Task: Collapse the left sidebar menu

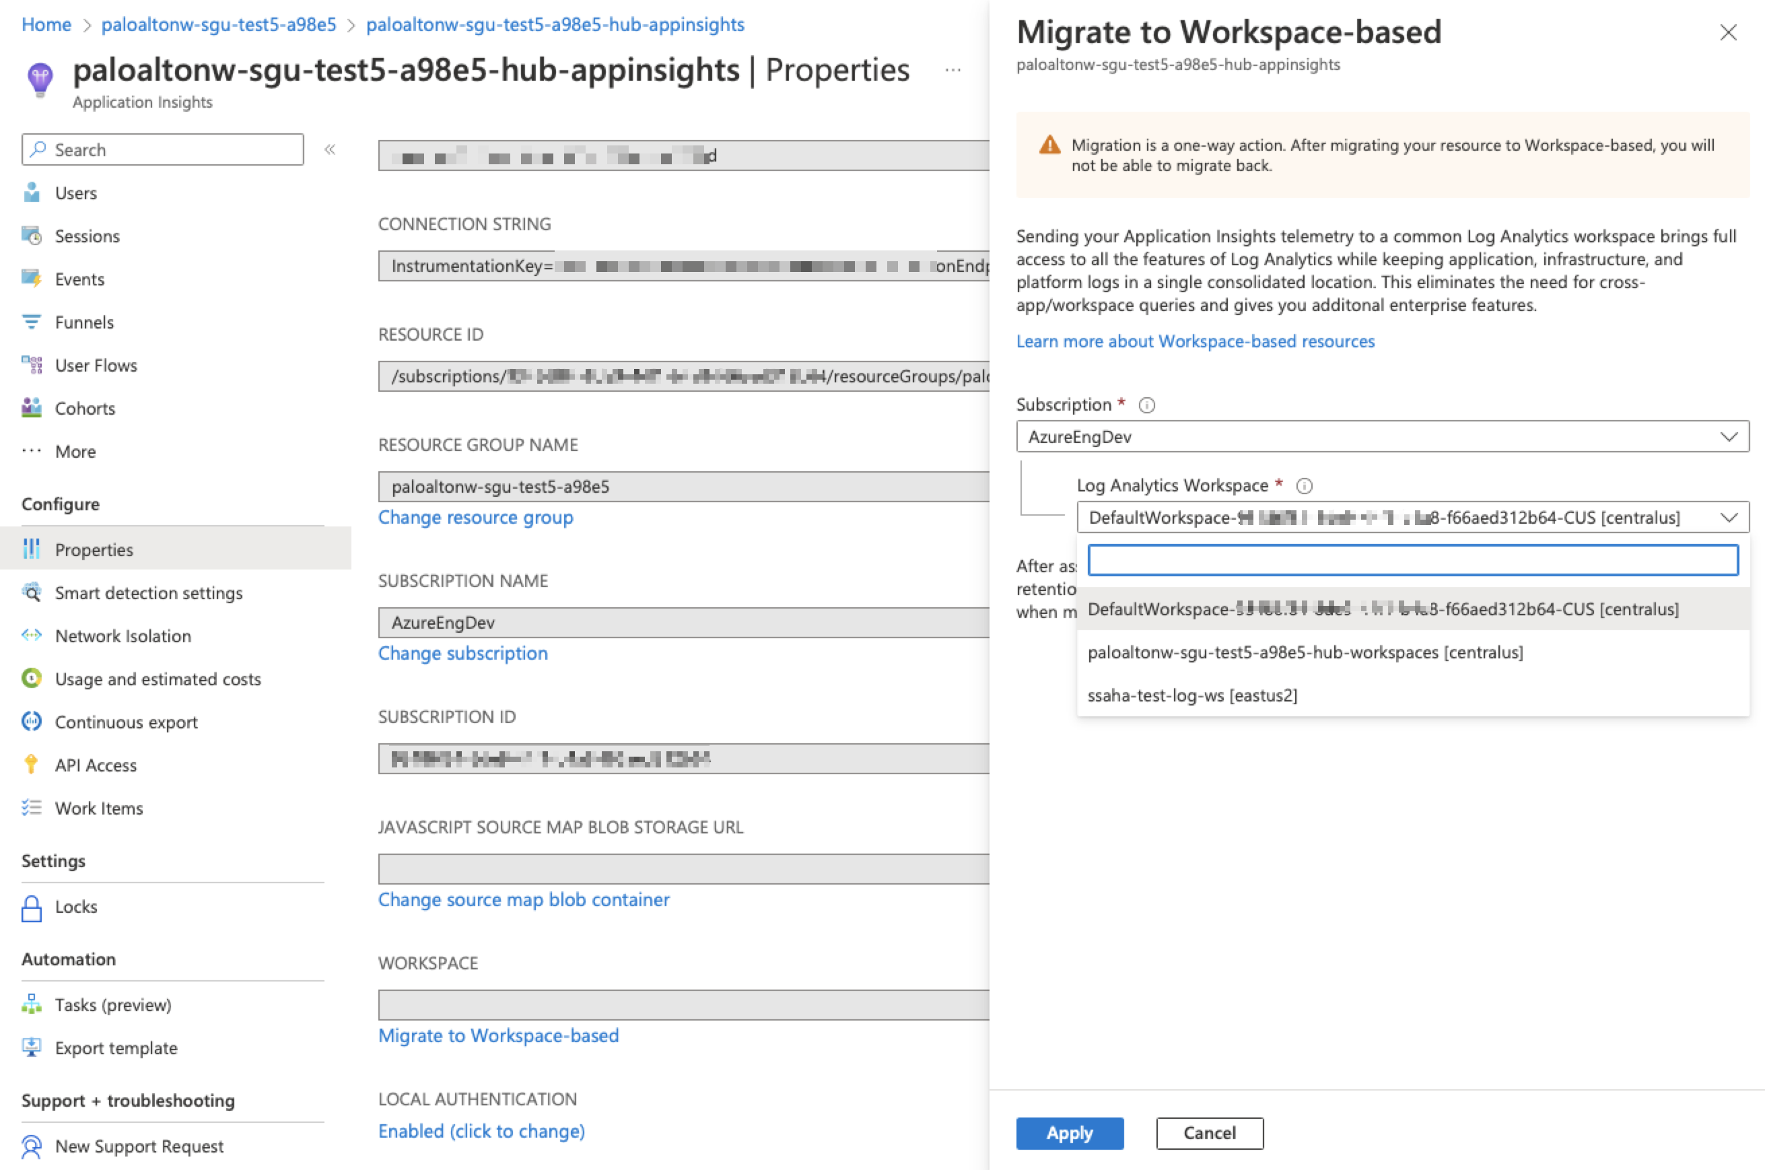Action: tap(330, 149)
